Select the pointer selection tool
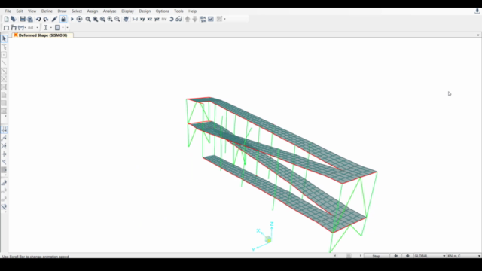 (4, 38)
